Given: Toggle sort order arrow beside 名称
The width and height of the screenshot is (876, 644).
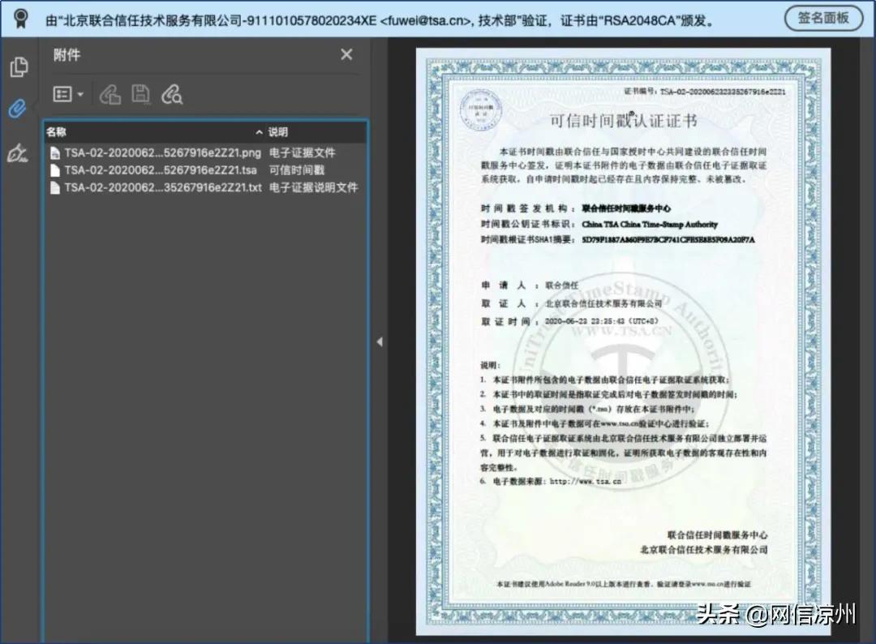Looking at the screenshot, I should point(259,132).
